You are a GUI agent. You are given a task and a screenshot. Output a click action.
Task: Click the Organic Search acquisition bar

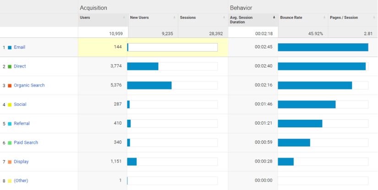tap(149, 85)
